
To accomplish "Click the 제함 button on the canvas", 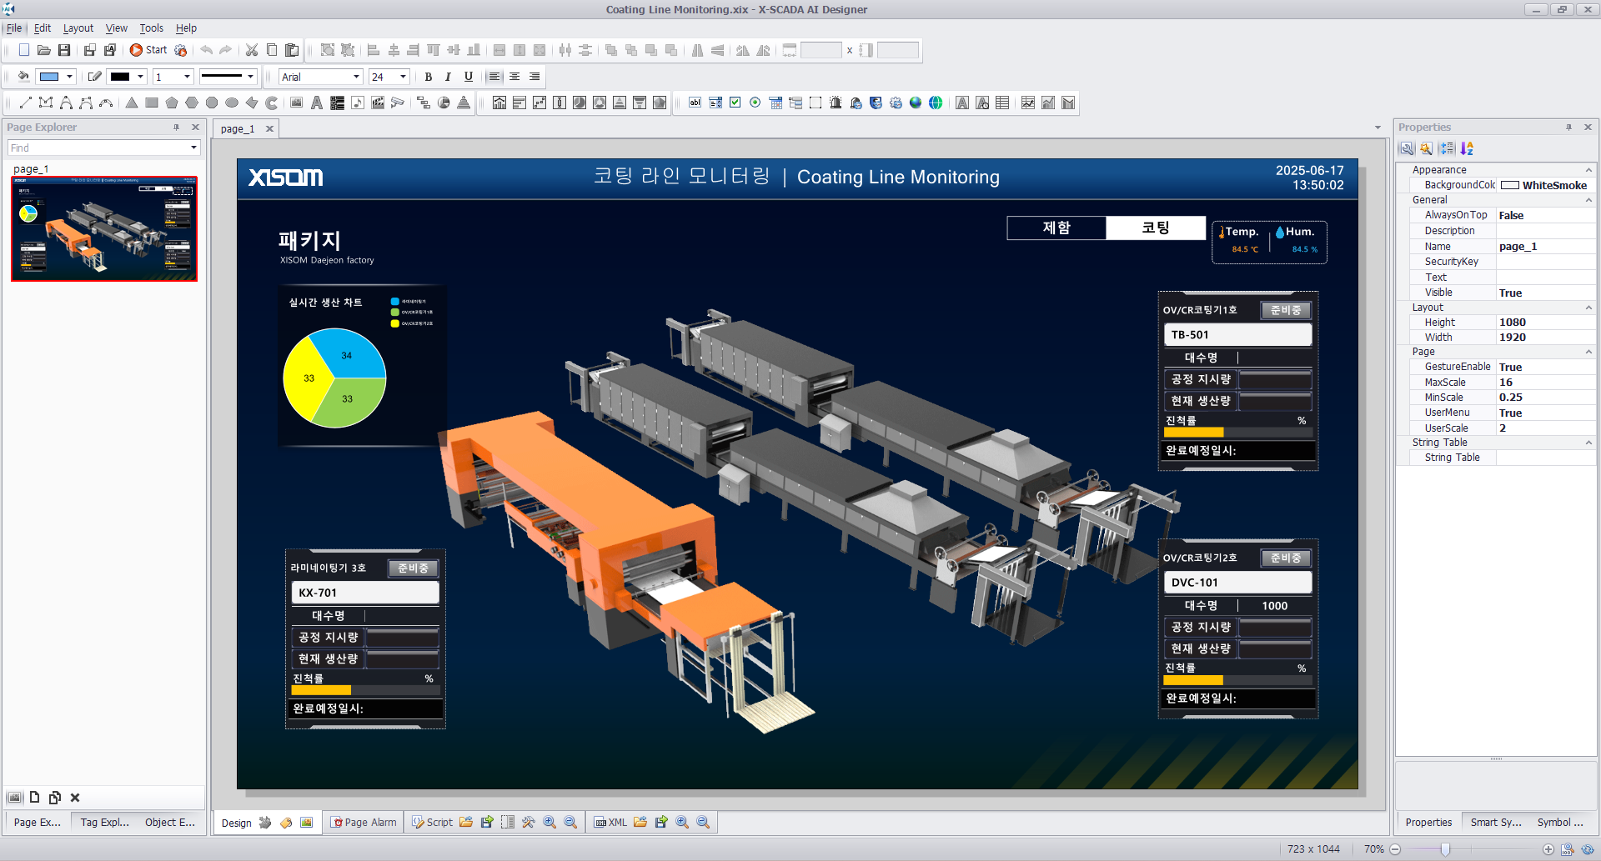I will coord(1056,228).
